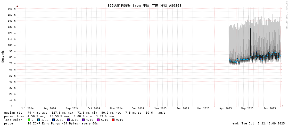Click the '10 m' y-axis label

12,100
